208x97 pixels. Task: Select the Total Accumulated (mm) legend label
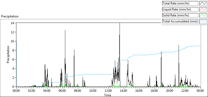[x=180, y=21]
